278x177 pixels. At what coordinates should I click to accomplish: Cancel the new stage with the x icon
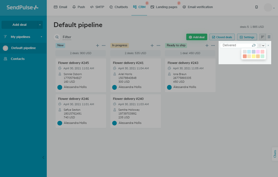(x=268, y=46)
